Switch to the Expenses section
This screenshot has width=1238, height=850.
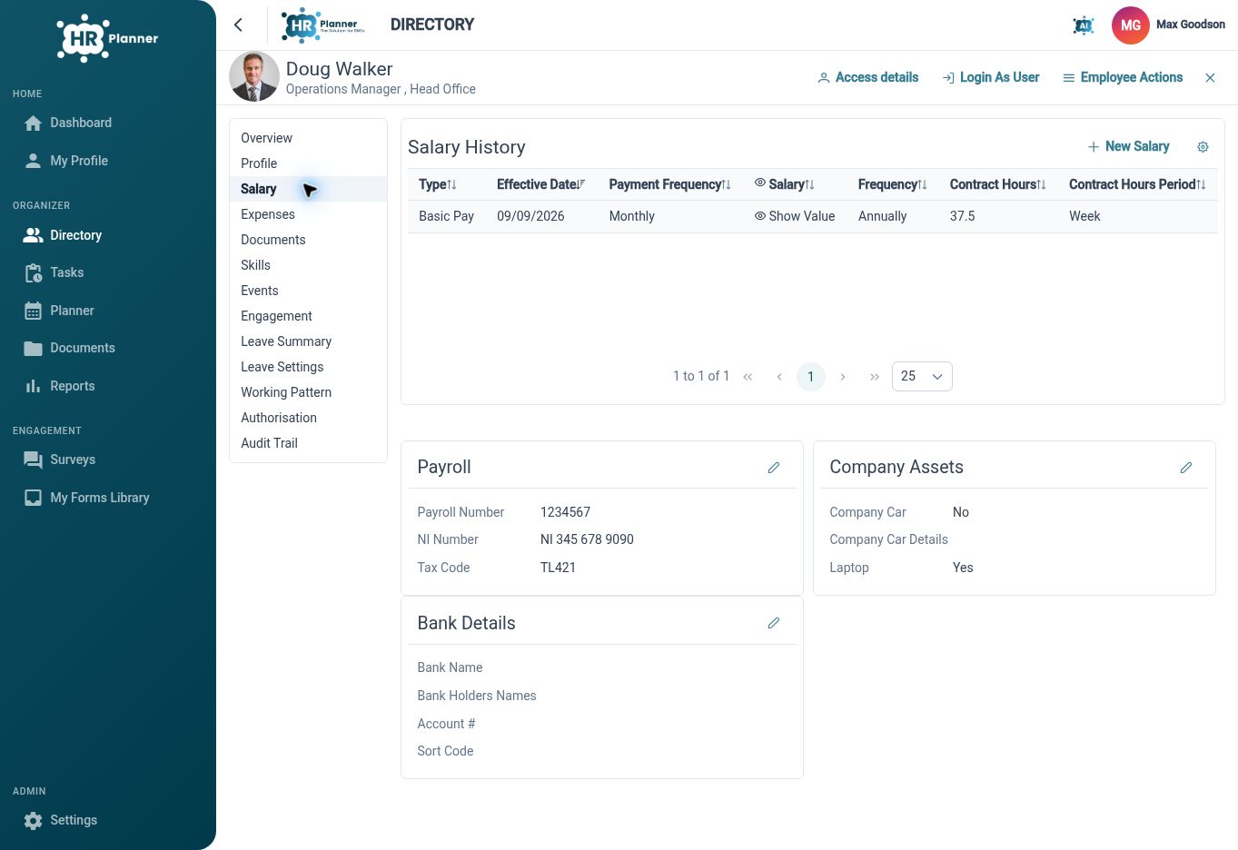coord(308,214)
